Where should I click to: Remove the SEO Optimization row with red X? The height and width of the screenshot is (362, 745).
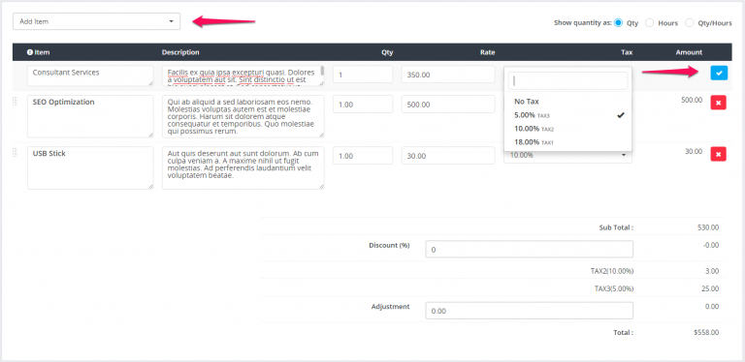tap(718, 103)
